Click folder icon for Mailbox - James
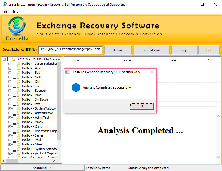This screenshot has width=222, height=171. pyautogui.click(x=19, y=135)
